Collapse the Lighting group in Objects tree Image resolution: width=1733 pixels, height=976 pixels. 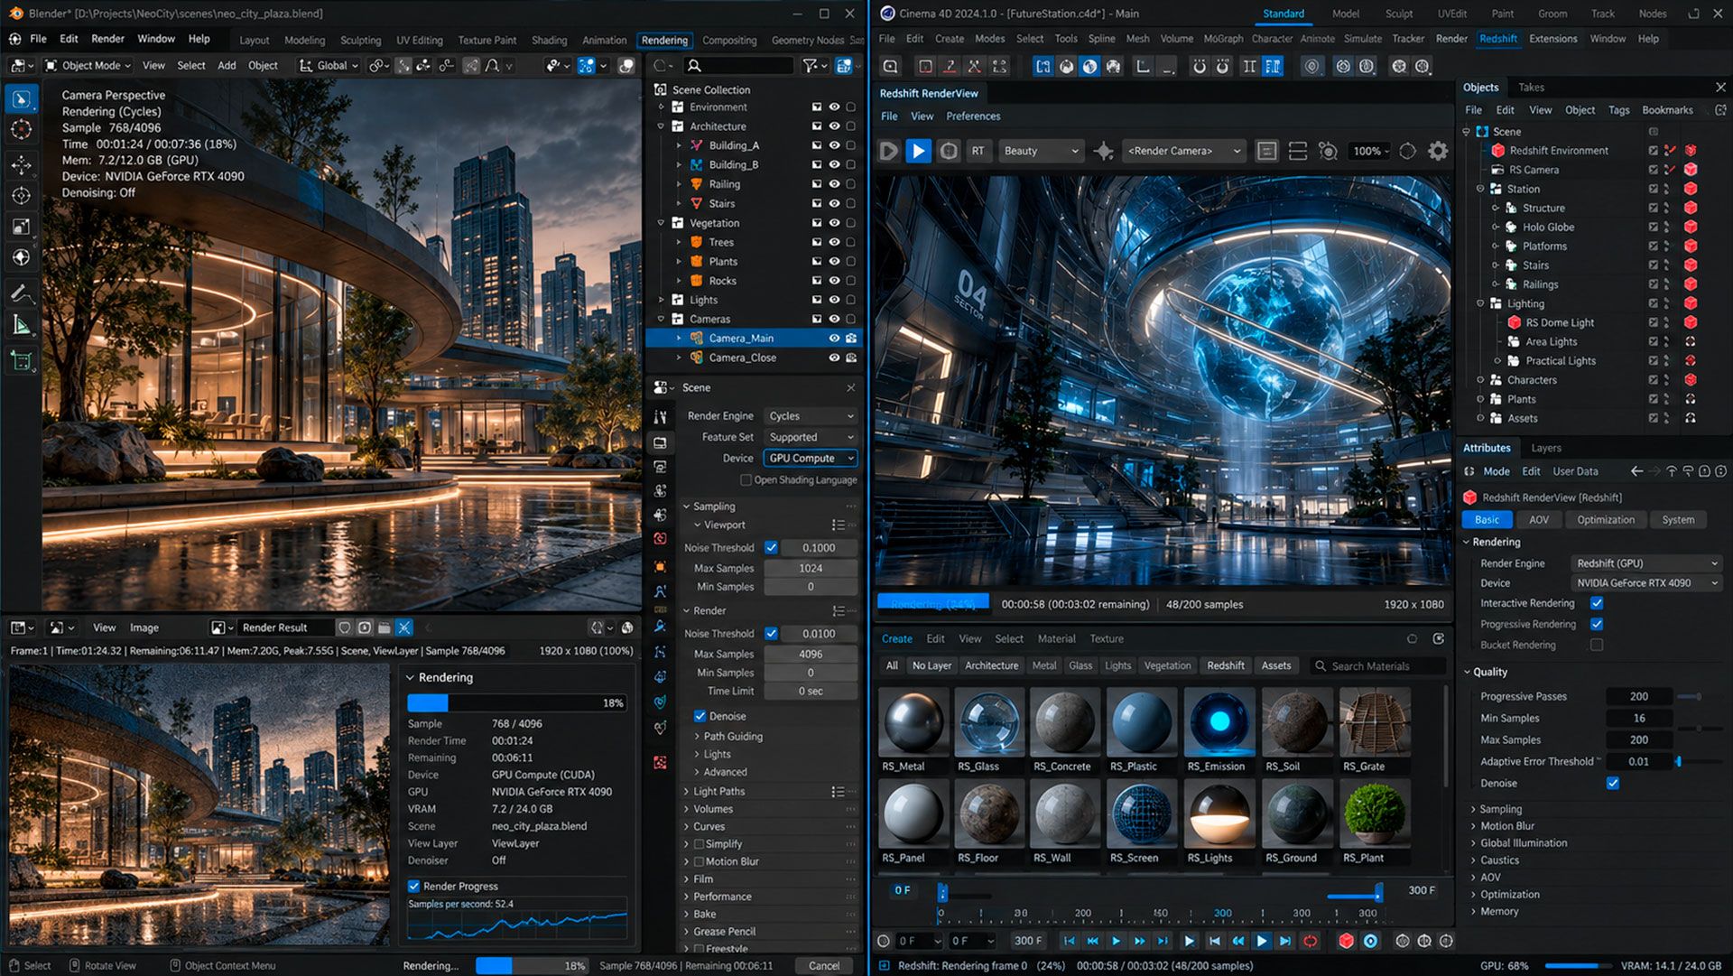(1480, 303)
